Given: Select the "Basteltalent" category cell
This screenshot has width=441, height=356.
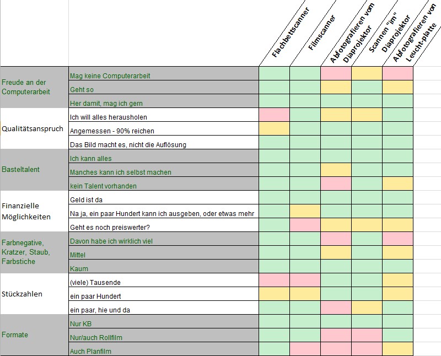Looking at the screenshot, I should click(x=34, y=170).
